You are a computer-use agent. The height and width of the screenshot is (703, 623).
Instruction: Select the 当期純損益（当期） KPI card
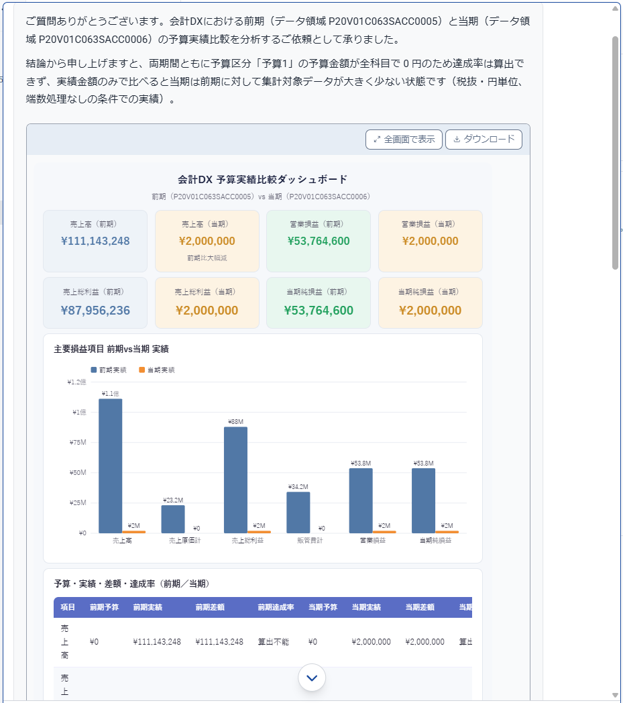pos(431,303)
